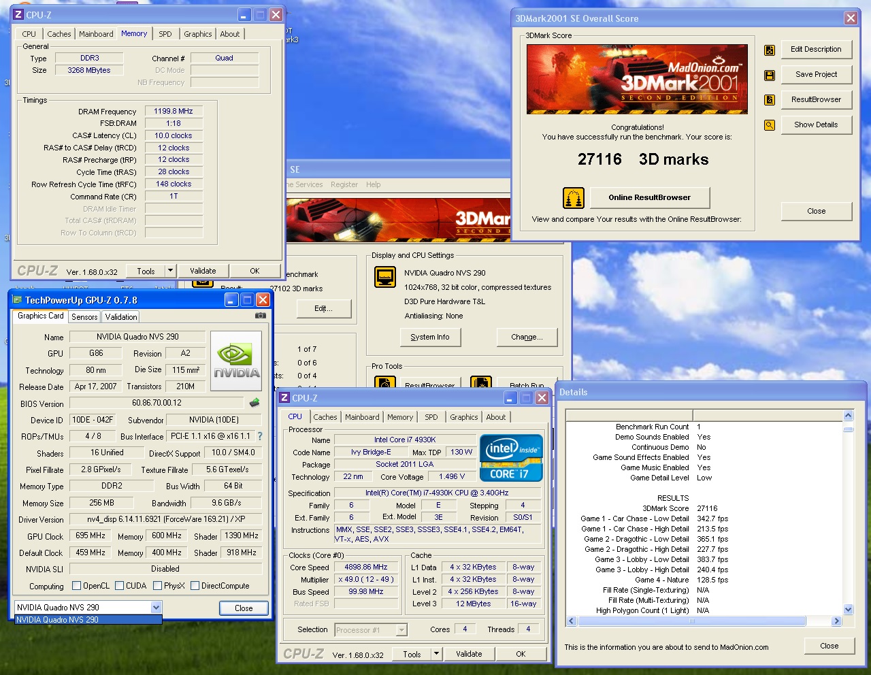This screenshot has width=871, height=675.
Task: Click the Bus Interface question mark icon
Action: point(259,436)
